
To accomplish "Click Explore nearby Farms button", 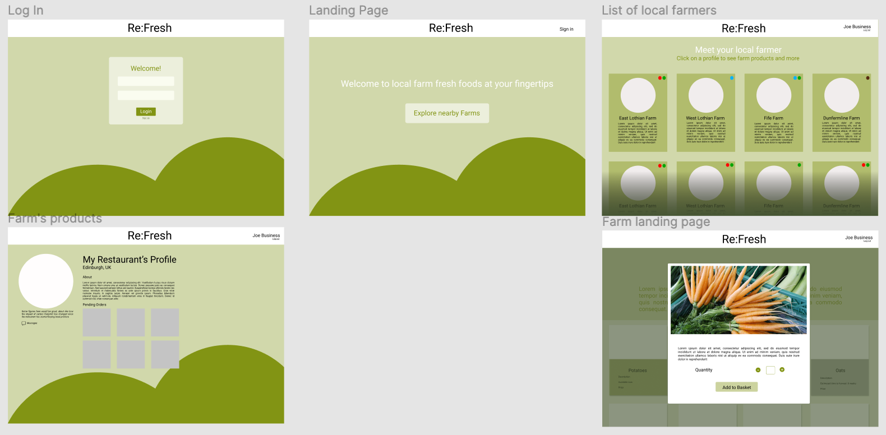I will click(x=447, y=113).
